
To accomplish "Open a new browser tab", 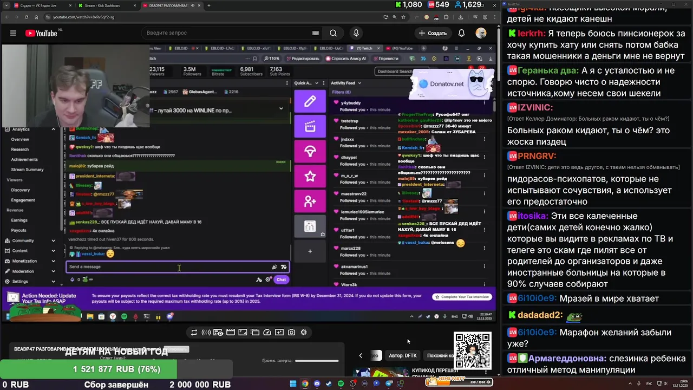I will [209, 5].
